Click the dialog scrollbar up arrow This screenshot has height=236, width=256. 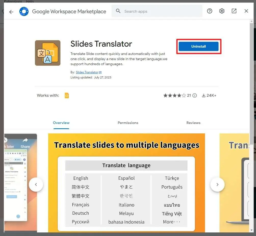(x=251, y=21)
